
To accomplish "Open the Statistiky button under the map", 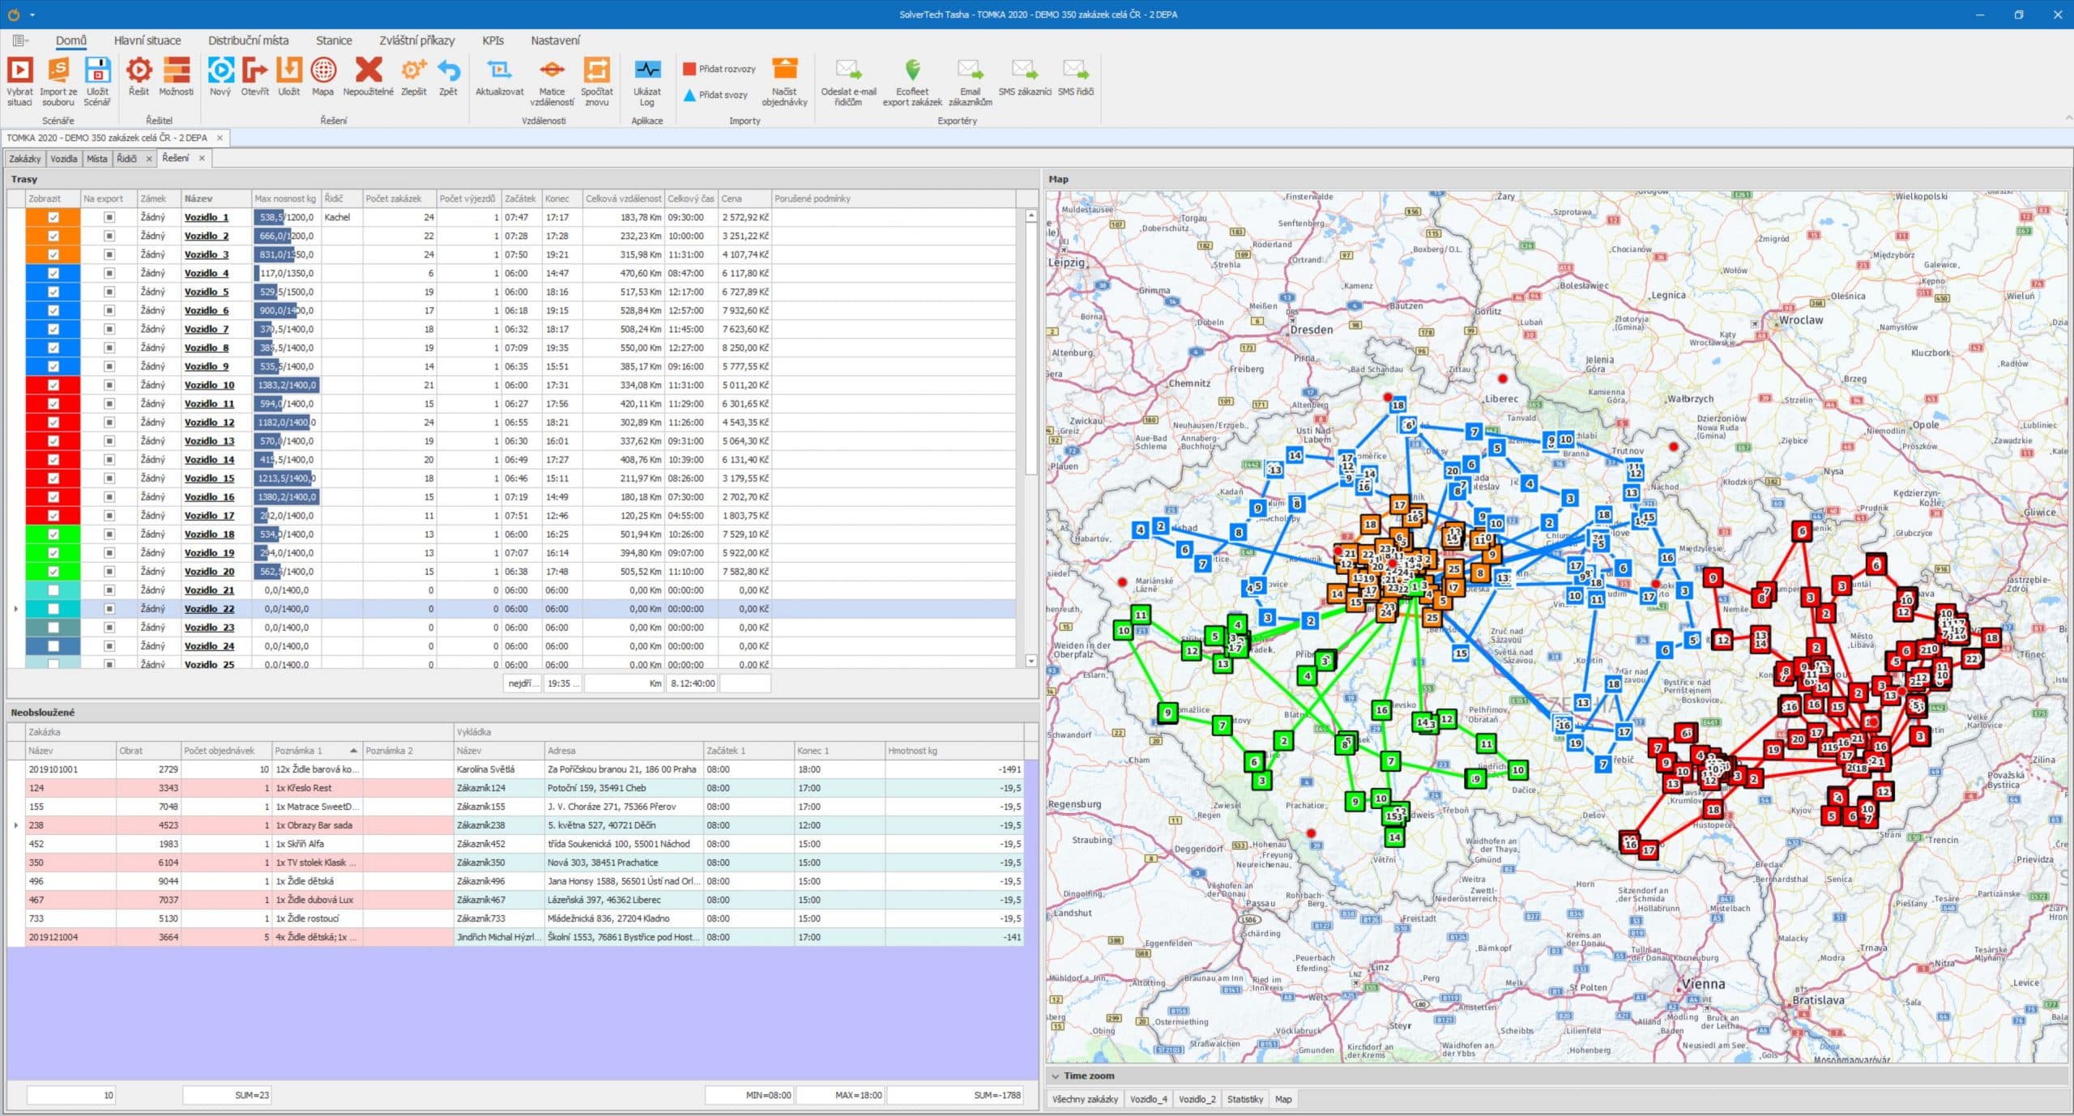I will pyautogui.click(x=1244, y=1099).
